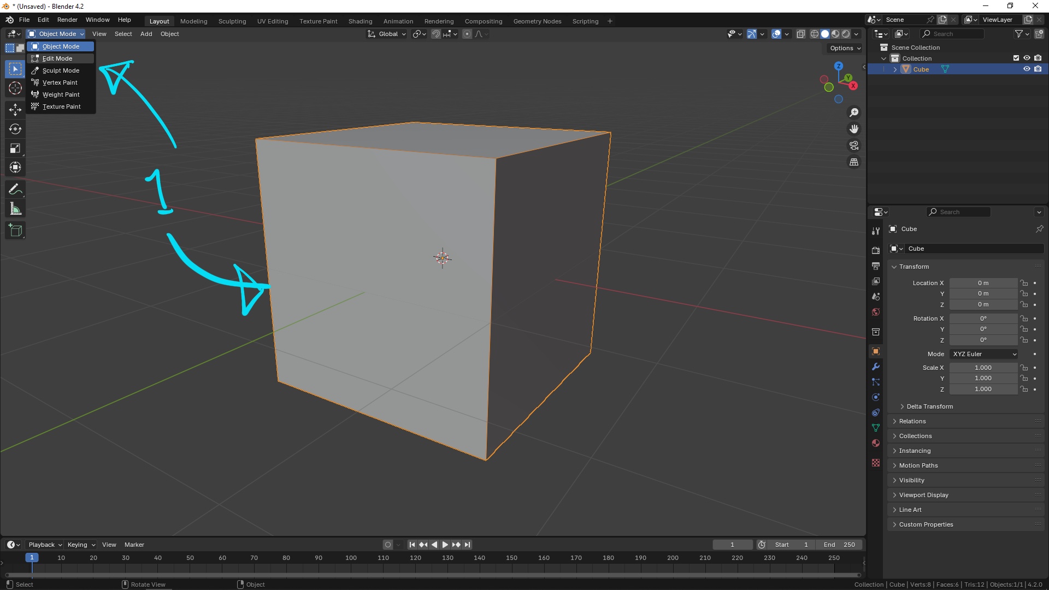This screenshot has height=590, width=1049.
Task: Click the pan view hand icon
Action: (x=854, y=129)
